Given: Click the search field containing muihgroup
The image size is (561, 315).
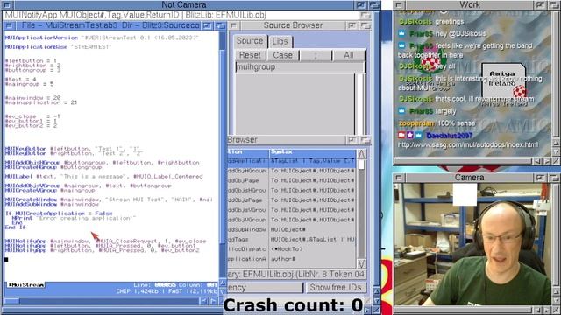Looking at the screenshot, I should 300,67.
